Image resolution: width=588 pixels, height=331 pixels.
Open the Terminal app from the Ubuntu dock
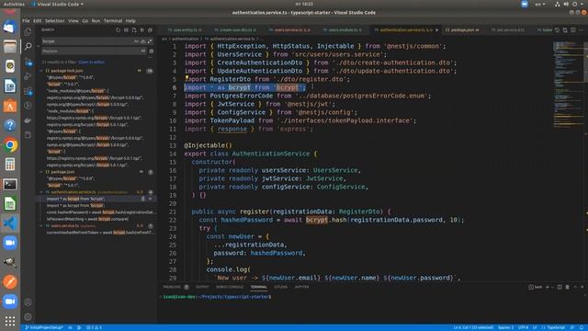click(10, 184)
